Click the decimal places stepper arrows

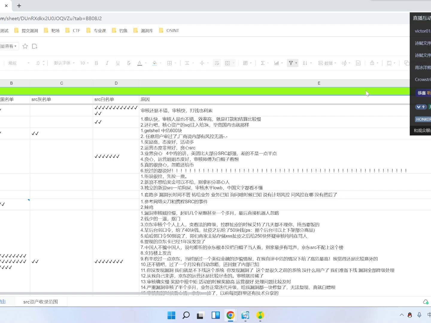44,63
